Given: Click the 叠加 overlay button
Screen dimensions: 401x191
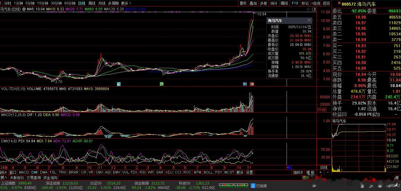Looking at the screenshot, I should [x=253, y=3].
